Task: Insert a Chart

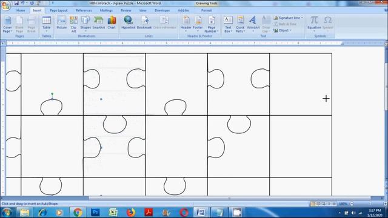Action: point(112,23)
